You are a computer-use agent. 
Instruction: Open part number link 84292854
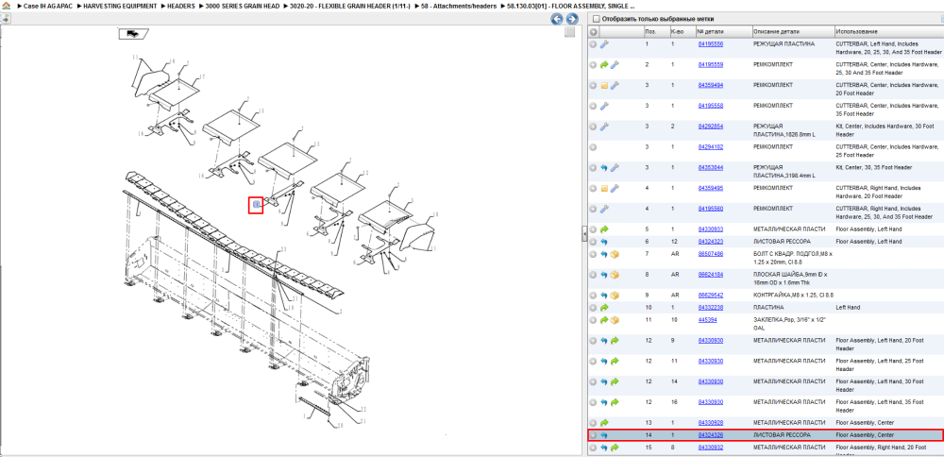(x=711, y=126)
